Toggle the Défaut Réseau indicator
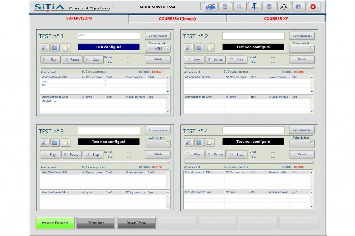Image resolution: width=355 pixels, height=236 pixels. click(x=136, y=223)
